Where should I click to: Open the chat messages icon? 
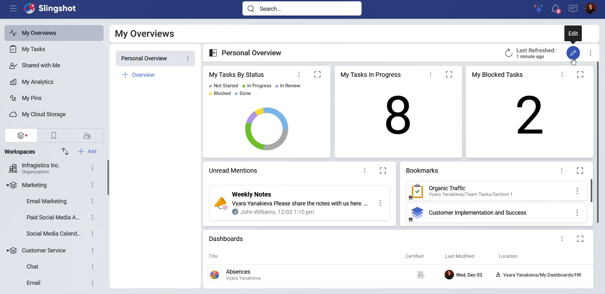click(x=573, y=9)
